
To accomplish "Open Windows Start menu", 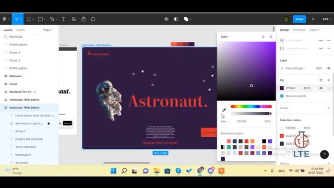I will pos(114,171).
